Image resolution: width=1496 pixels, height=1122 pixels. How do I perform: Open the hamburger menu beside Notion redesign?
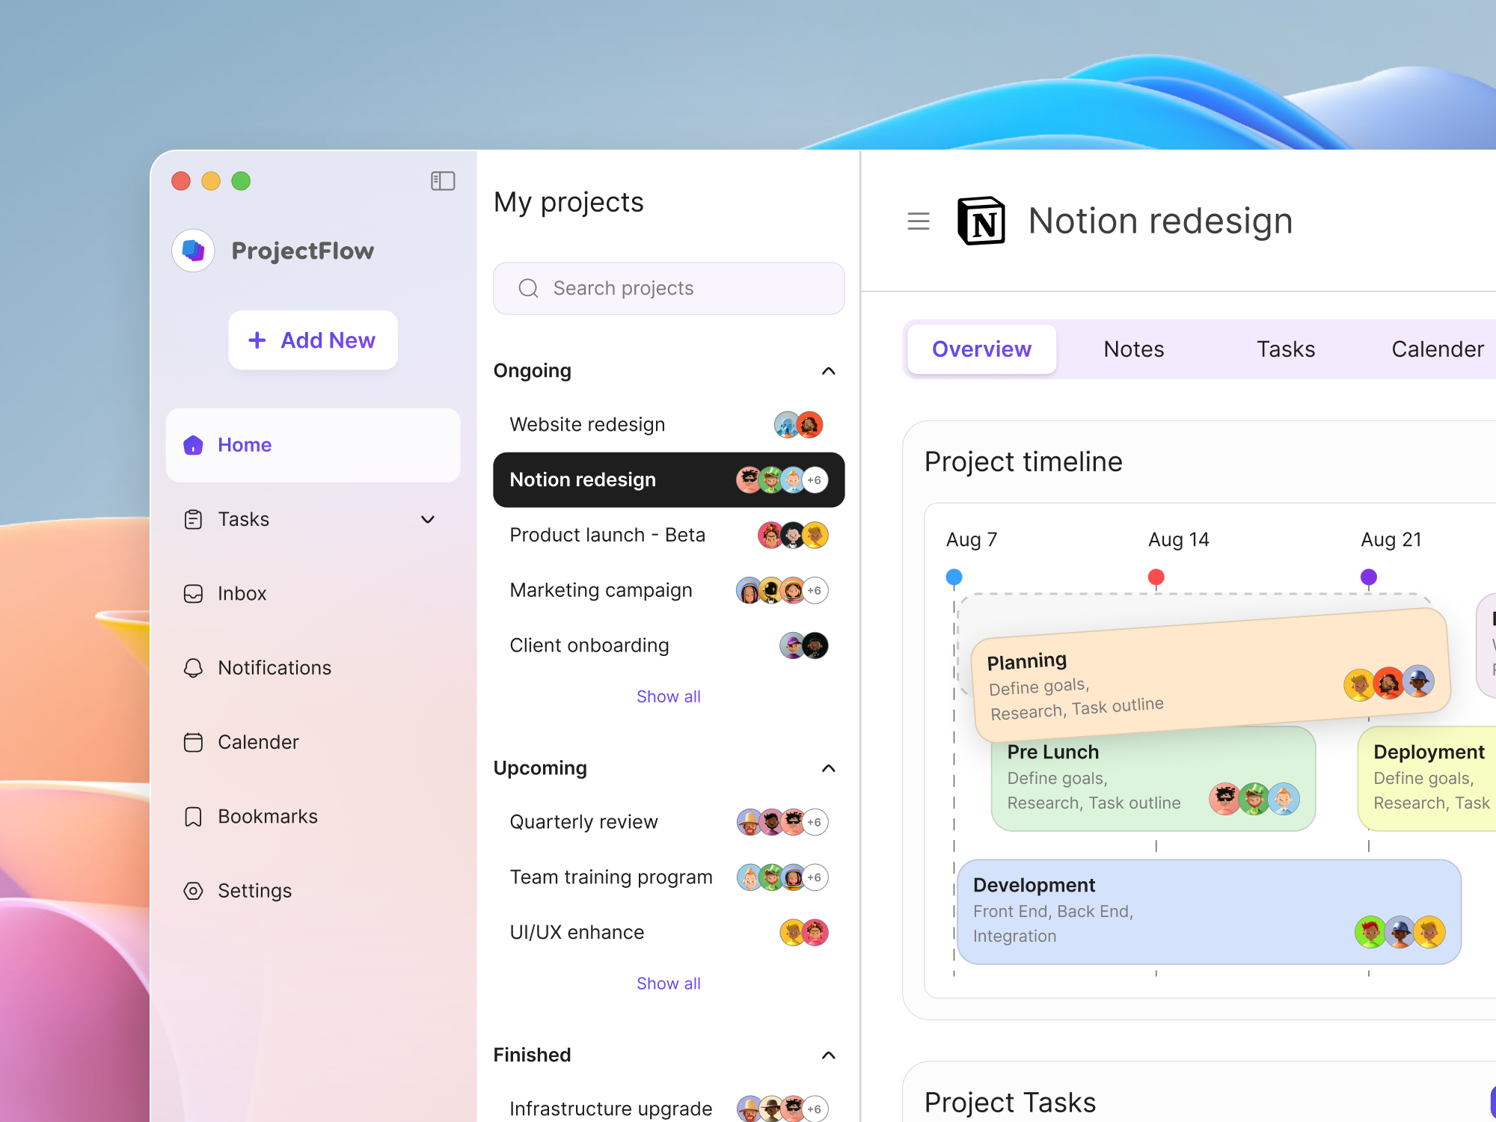[x=919, y=221]
